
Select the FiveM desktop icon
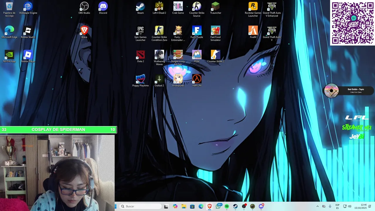(253, 32)
